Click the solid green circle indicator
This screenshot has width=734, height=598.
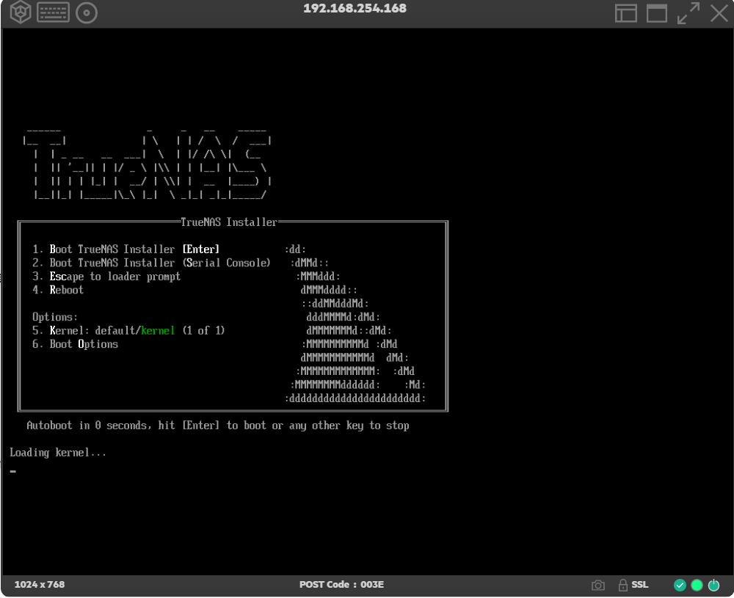click(x=697, y=586)
